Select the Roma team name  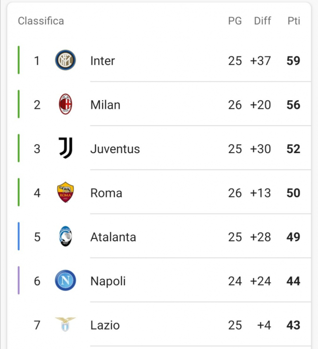106,193
